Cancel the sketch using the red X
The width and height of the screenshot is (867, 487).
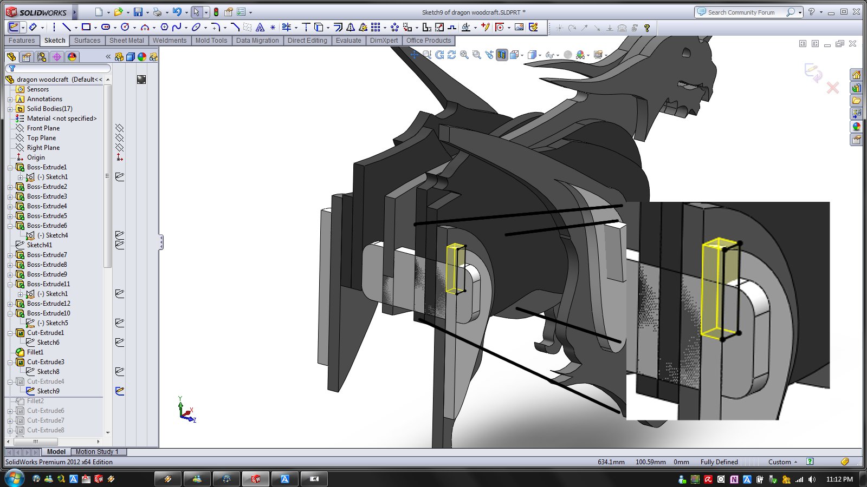pyautogui.click(x=833, y=88)
